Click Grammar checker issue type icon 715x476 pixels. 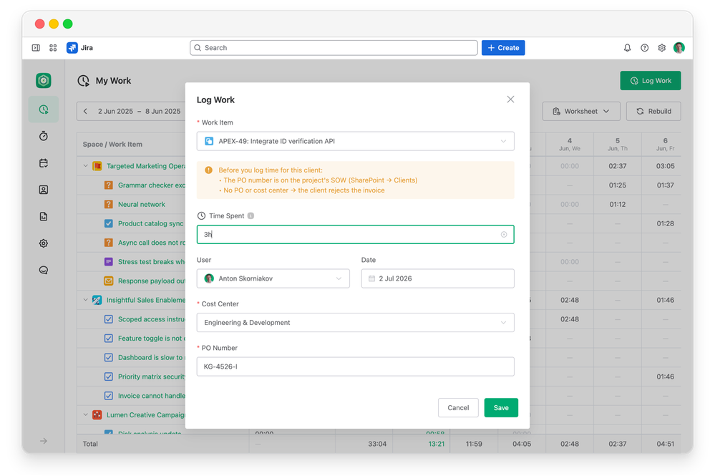tap(109, 185)
